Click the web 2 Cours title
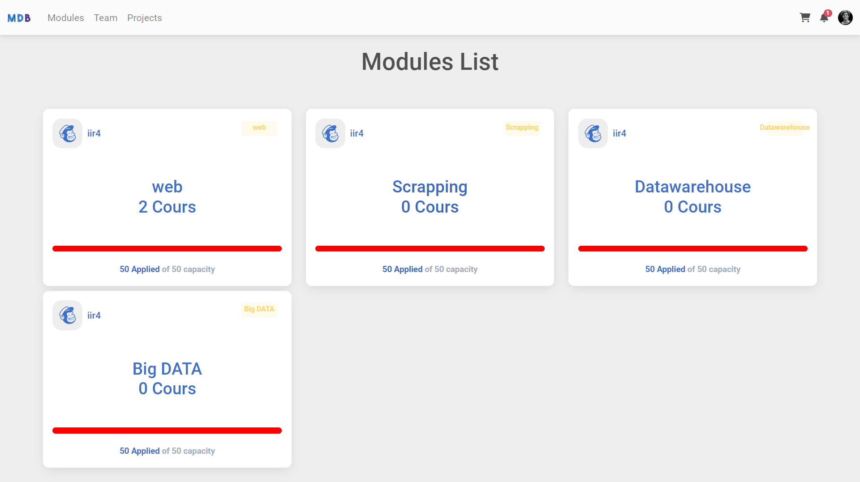Viewport: 860px width, 482px height. coord(167,197)
